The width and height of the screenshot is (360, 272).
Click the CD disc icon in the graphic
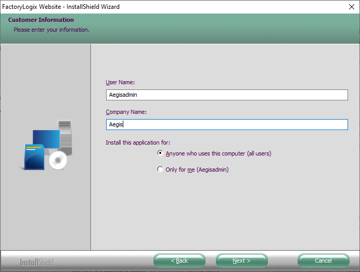tap(58, 161)
